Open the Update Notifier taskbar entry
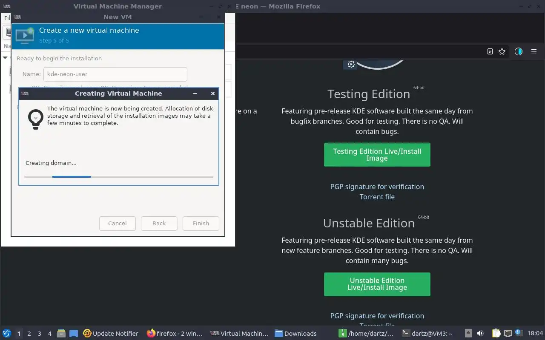This screenshot has height=340, width=545. tap(111, 333)
